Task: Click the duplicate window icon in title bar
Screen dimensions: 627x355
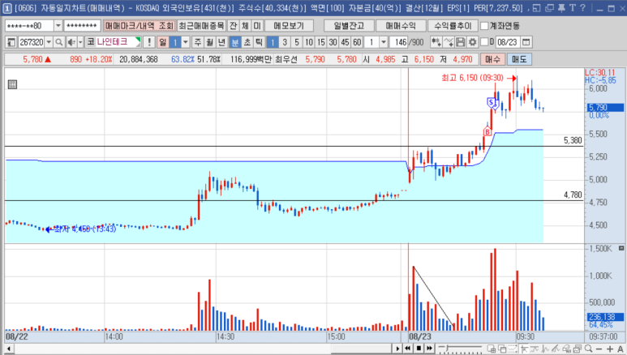Action: pos(549,7)
